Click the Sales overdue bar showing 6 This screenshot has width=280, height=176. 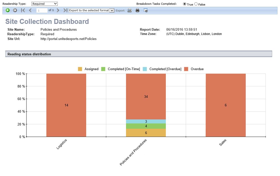(x=226, y=105)
